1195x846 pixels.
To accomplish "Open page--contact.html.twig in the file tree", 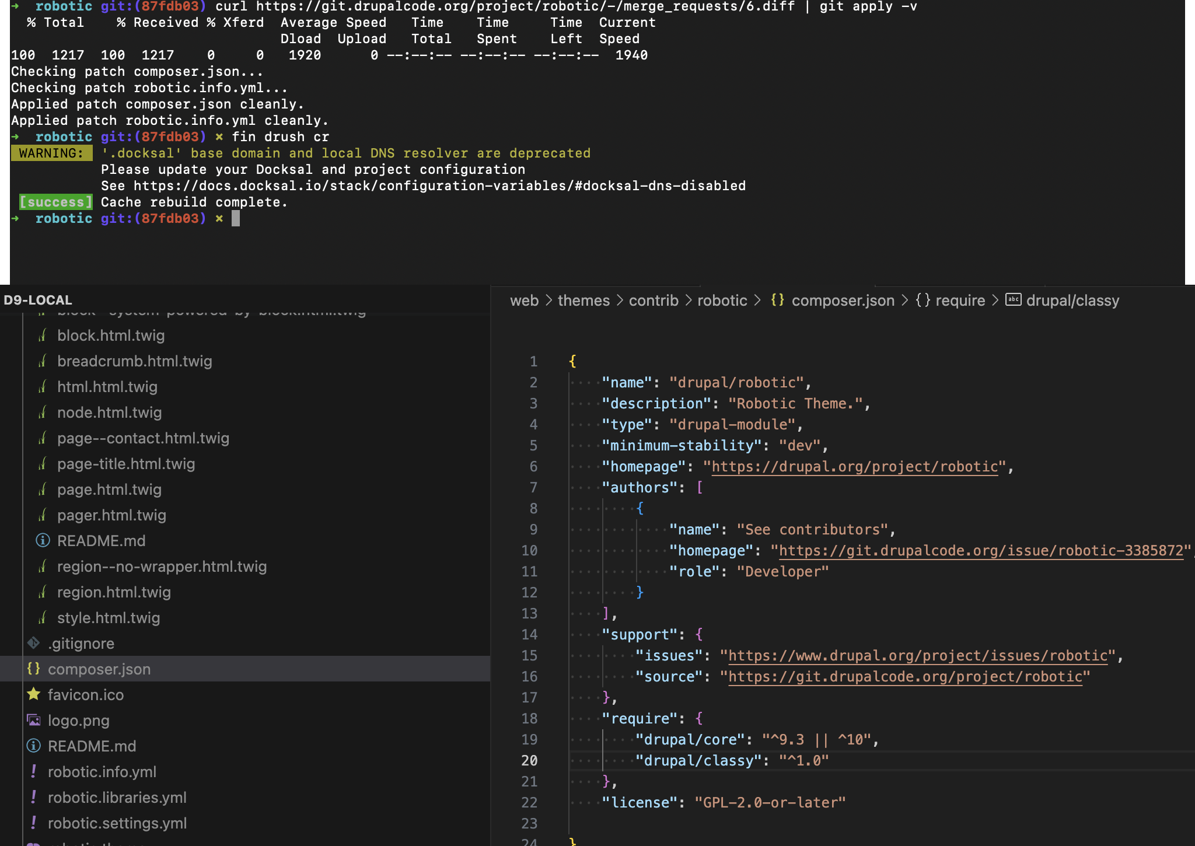I will coord(143,438).
